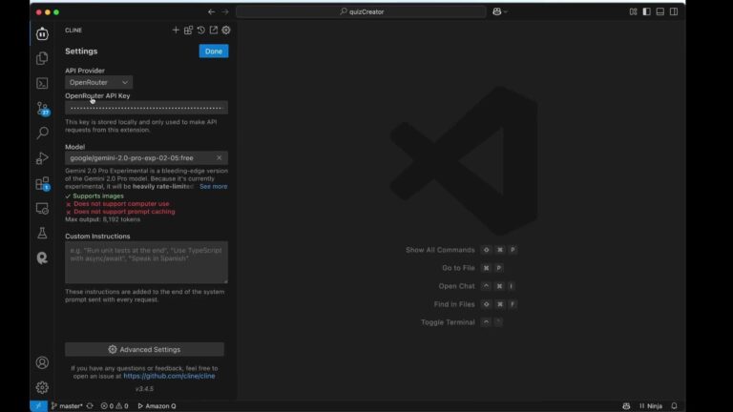Open the github.com/cline/cline link

169,376
